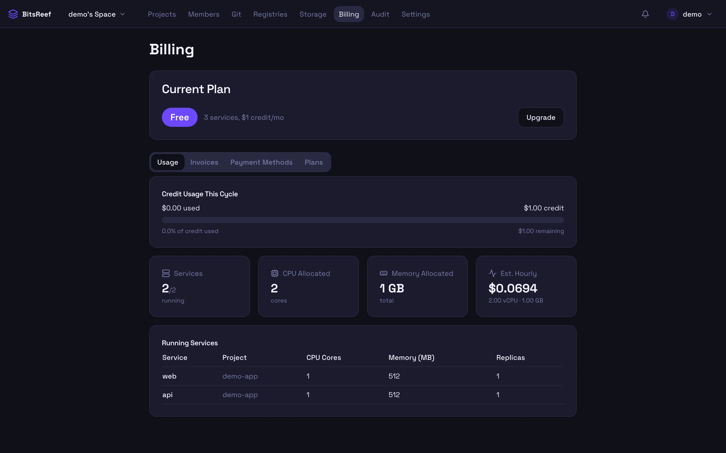Switch to Payment Methods tab
726x453 pixels.
261,162
